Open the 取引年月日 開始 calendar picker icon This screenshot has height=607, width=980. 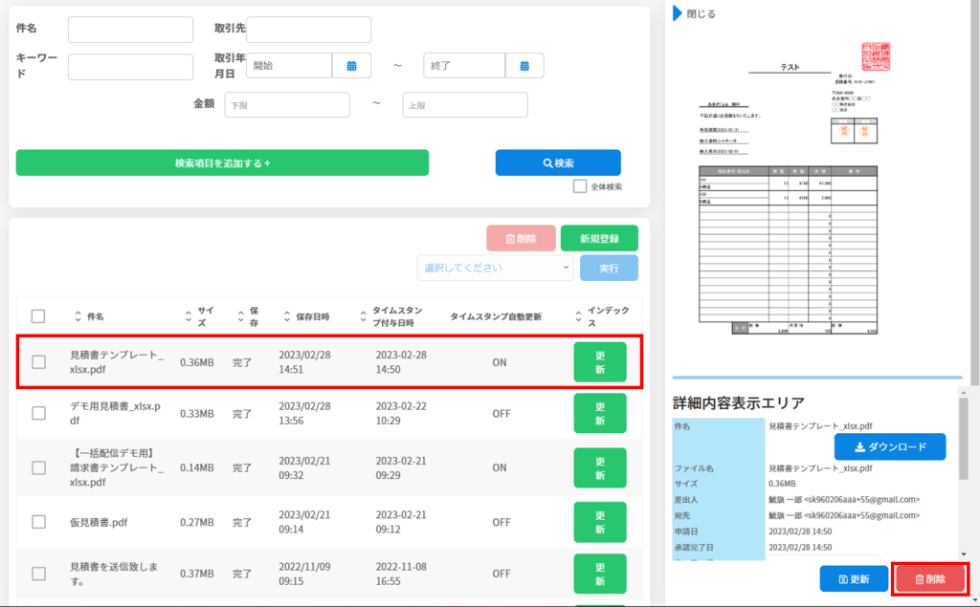coord(351,66)
